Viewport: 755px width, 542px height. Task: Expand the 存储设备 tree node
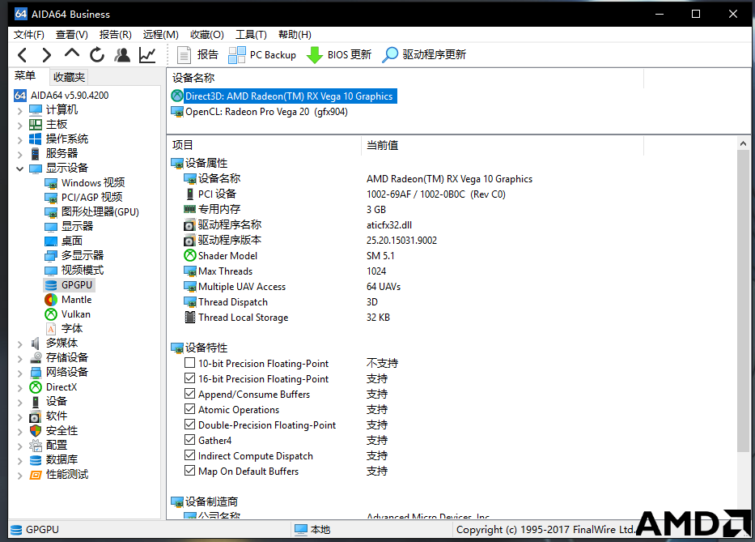tap(19, 358)
